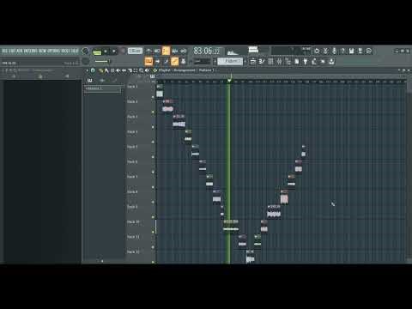Select the playlist Slip tool
The image size is (412, 309).
(x=124, y=70)
